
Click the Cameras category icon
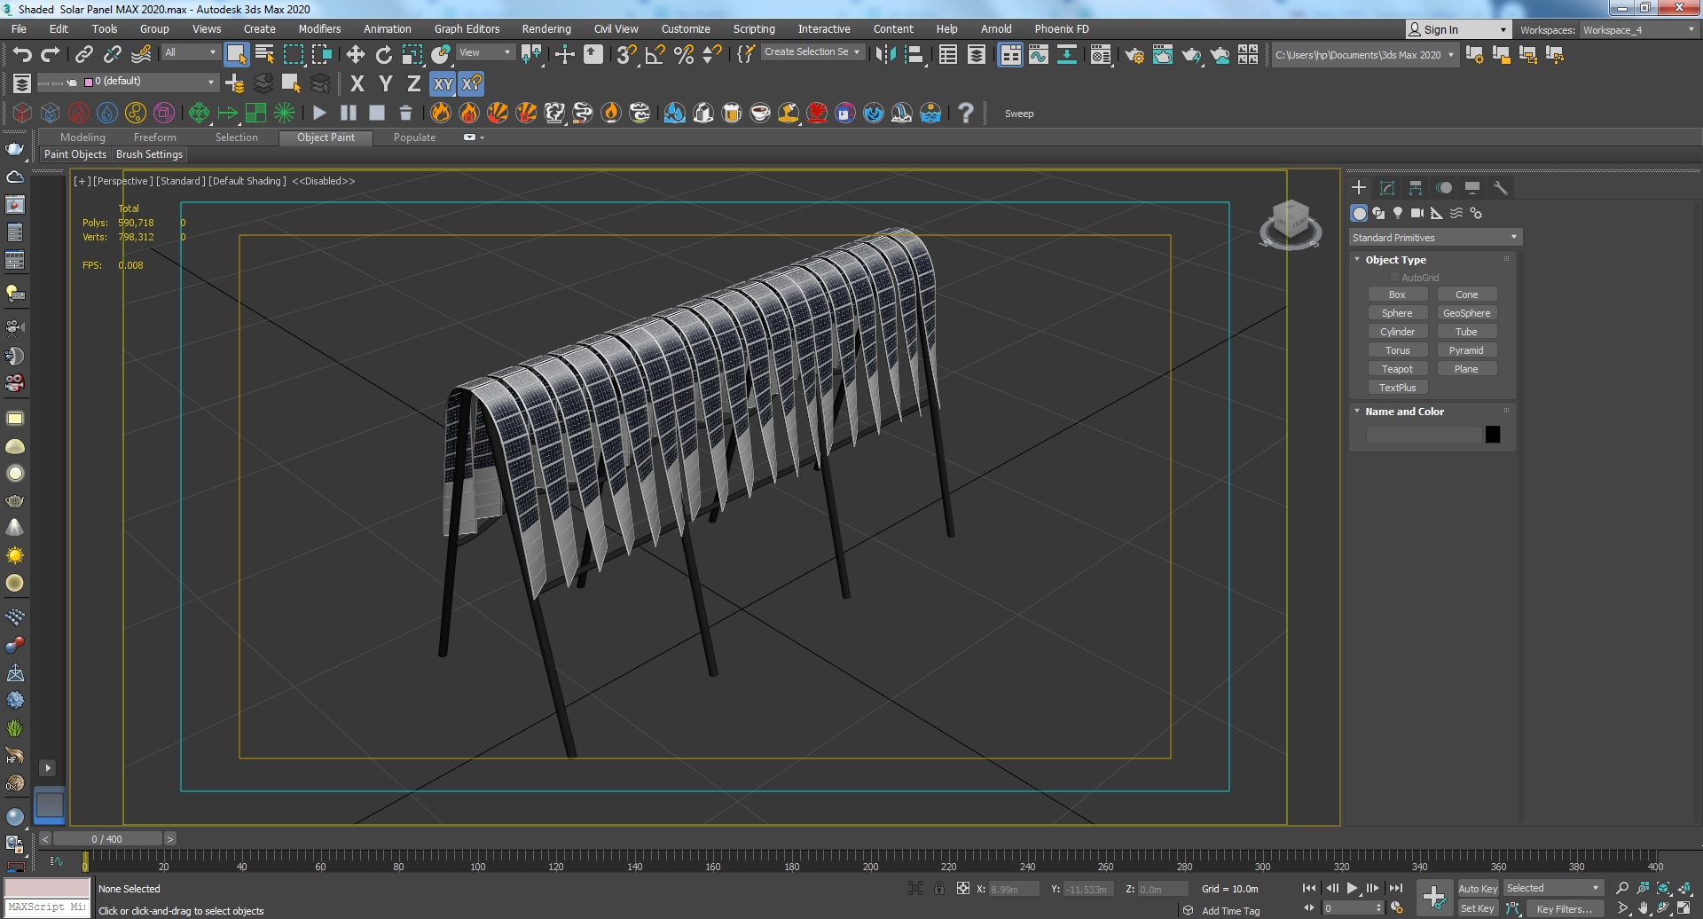1417,213
